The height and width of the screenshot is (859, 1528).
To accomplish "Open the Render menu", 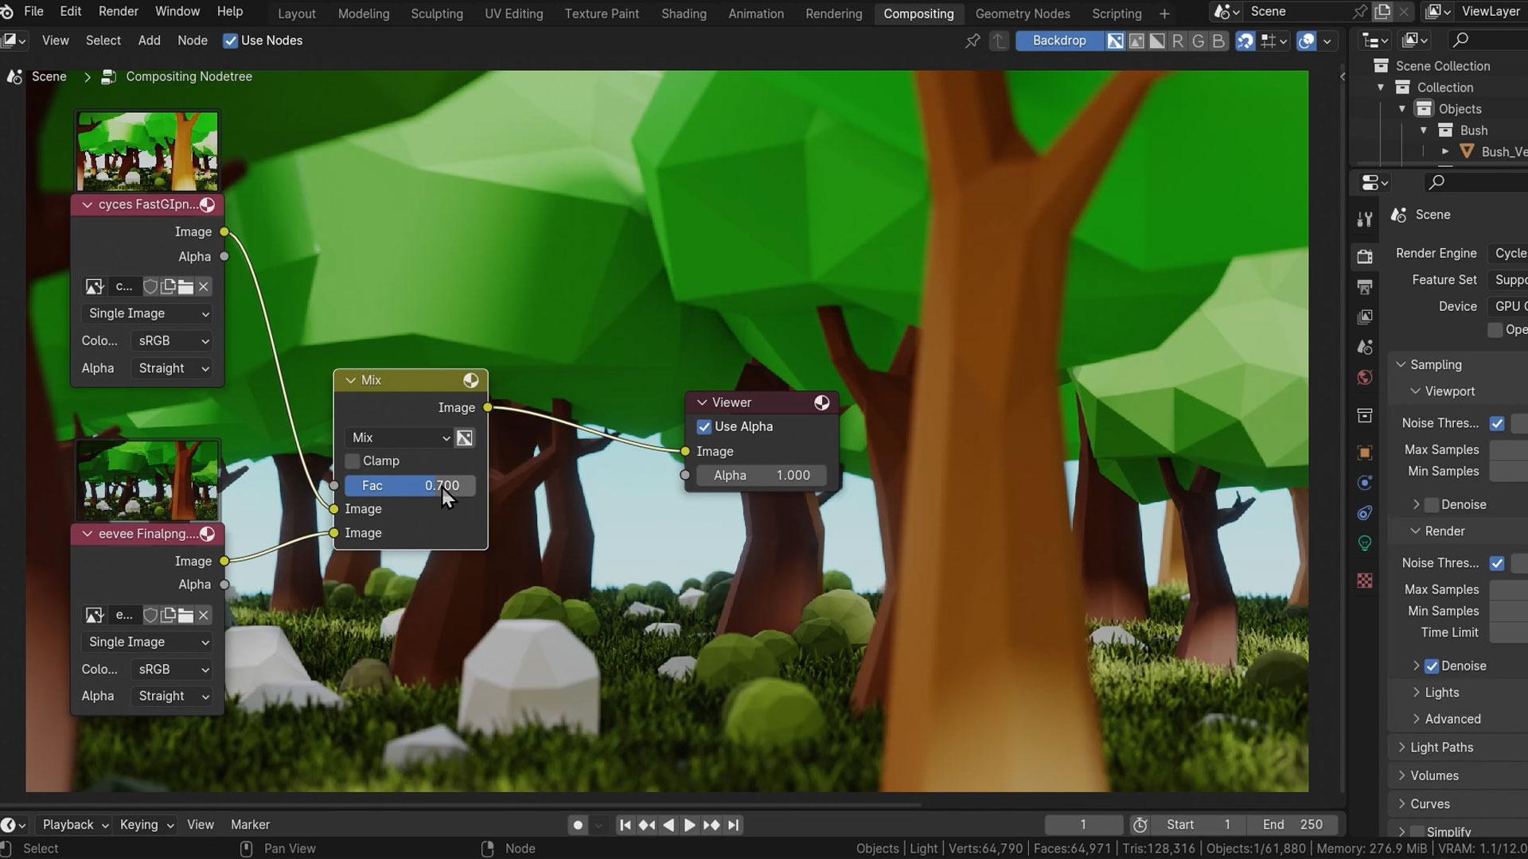I will [x=119, y=12].
